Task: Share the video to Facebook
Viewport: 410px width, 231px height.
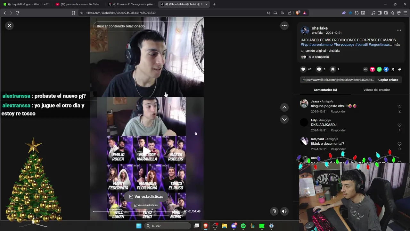Action: click(x=386, y=69)
